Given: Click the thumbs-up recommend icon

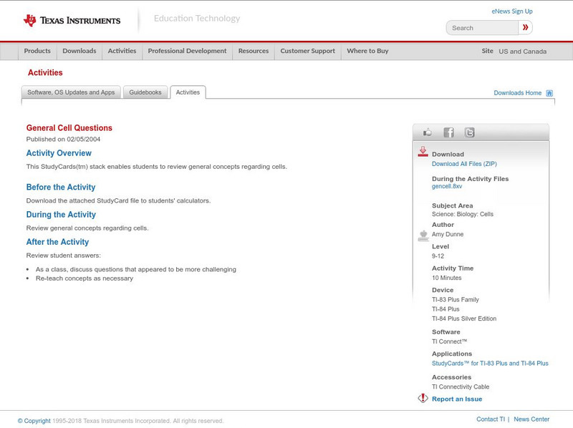Looking at the screenshot, I should tap(428, 131).
